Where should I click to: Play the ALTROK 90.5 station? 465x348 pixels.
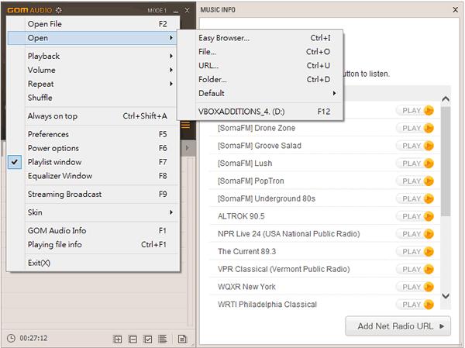tap(415, 216)
